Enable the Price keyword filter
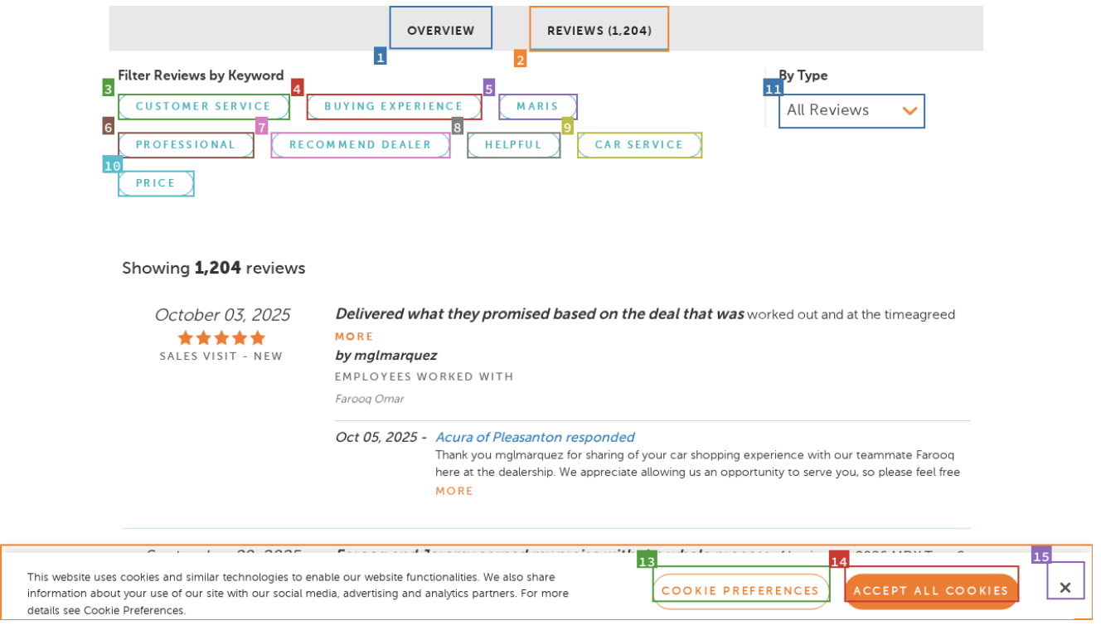This screenshot has width=1101, height=635. tap(156, 183)
